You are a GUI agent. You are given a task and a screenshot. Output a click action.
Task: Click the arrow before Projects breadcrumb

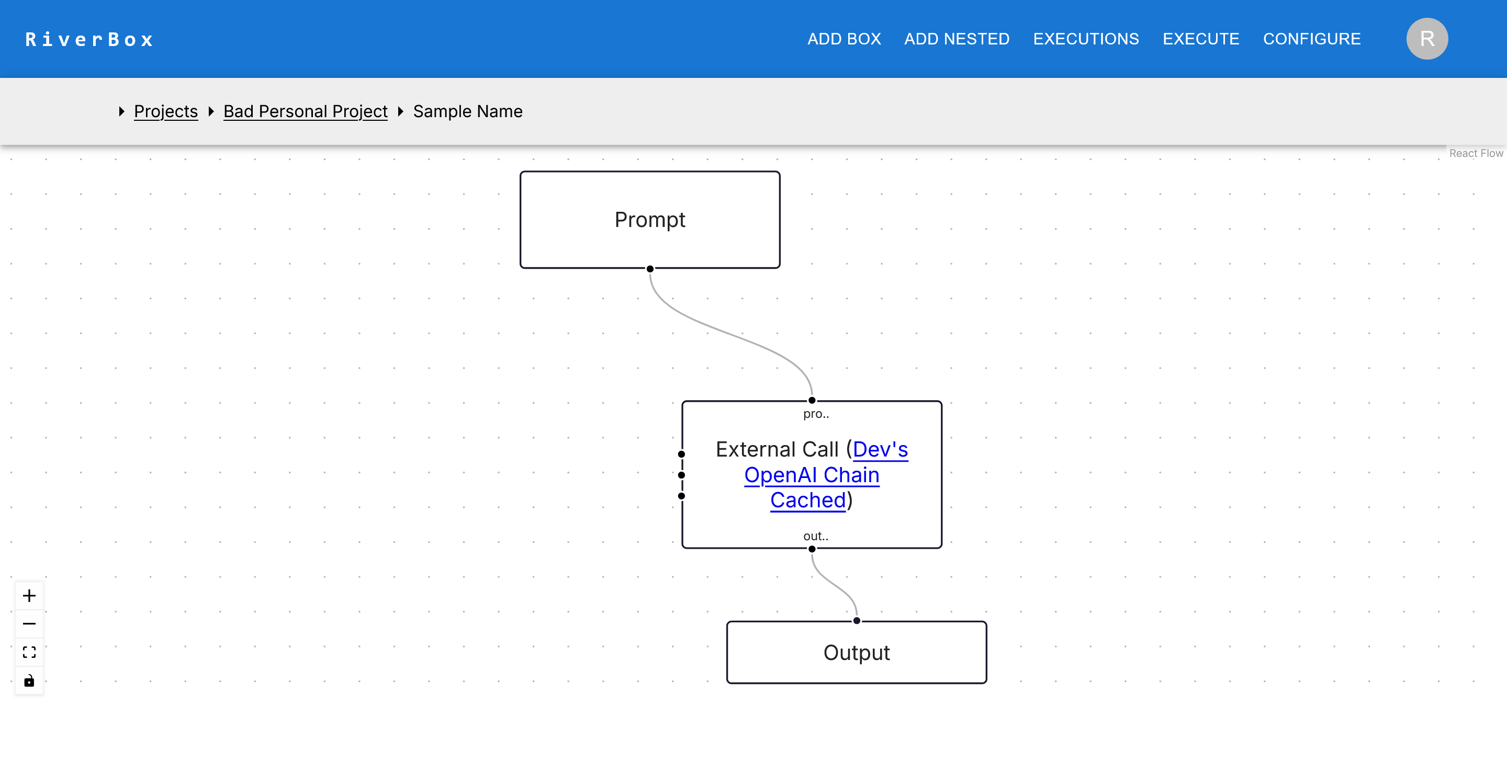point(122,111)
